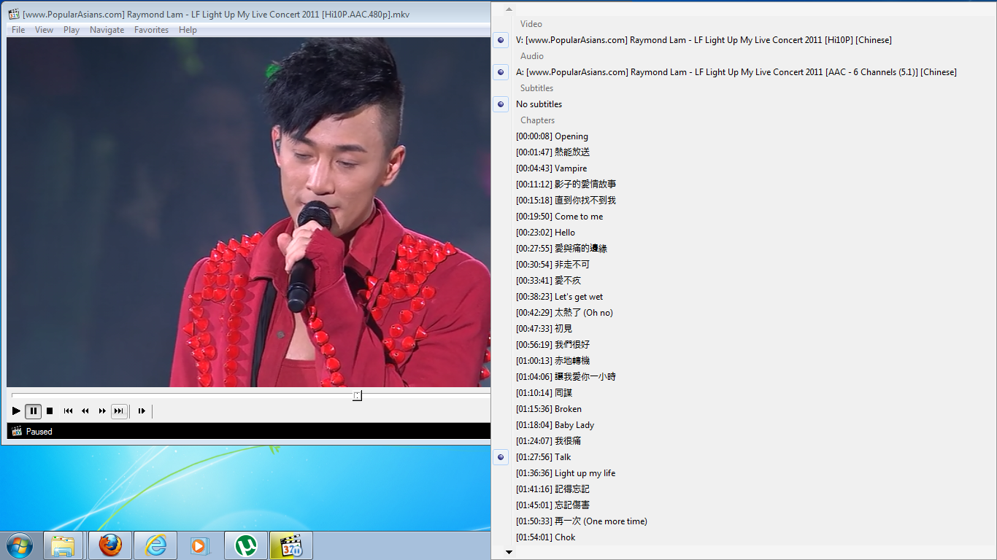This screenshot has width=997, height=560.
Task: Click Media Player Classic taskbar icon
Action: pos(291,545)
